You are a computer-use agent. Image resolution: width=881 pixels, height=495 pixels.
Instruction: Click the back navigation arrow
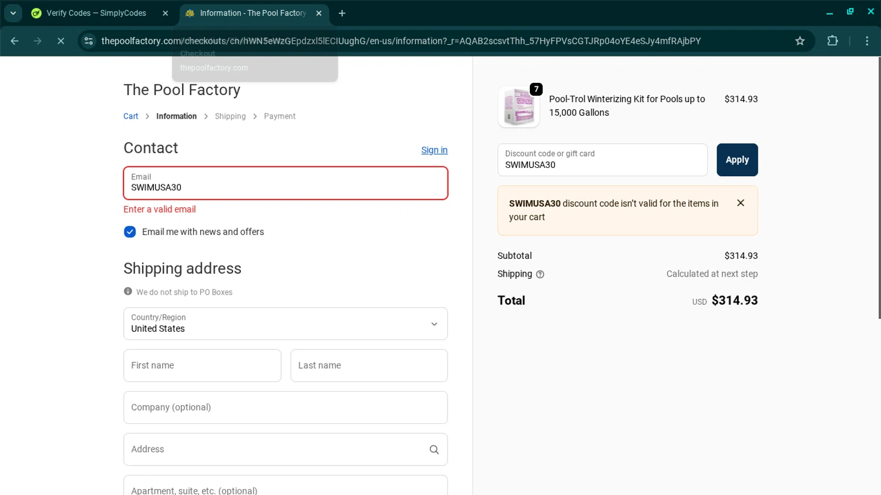tap(15, 41)
